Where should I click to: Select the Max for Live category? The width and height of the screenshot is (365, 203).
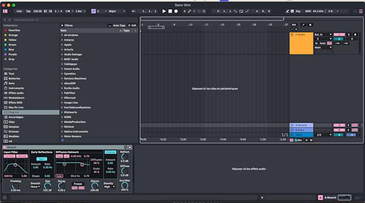pyautogui.click(x=16, y=107)
